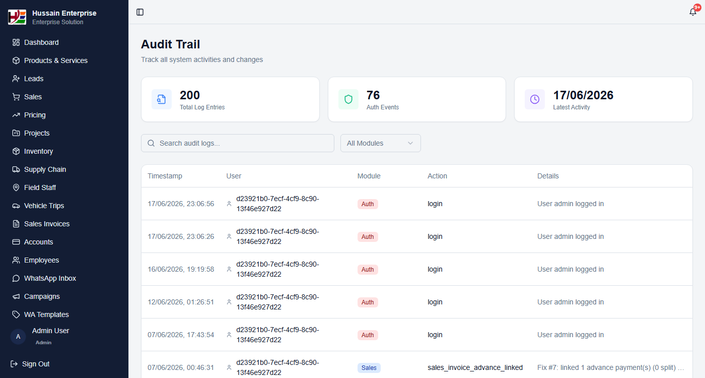Click the sales_invoice_advance_linked action text

point(475,367)
